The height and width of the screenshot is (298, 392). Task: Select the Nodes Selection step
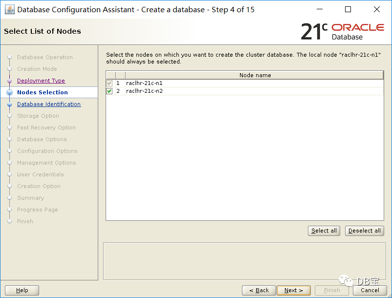[x=42, y=92]
